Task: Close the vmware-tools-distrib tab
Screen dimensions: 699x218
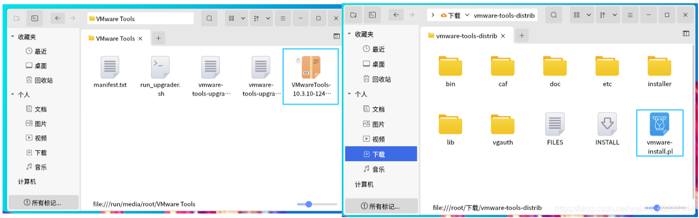Action: pyautogui.click(x=503, y=36)
